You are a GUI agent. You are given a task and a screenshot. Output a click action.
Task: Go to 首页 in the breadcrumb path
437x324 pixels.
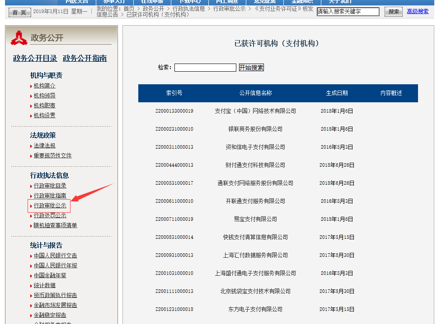click(129, 9)
